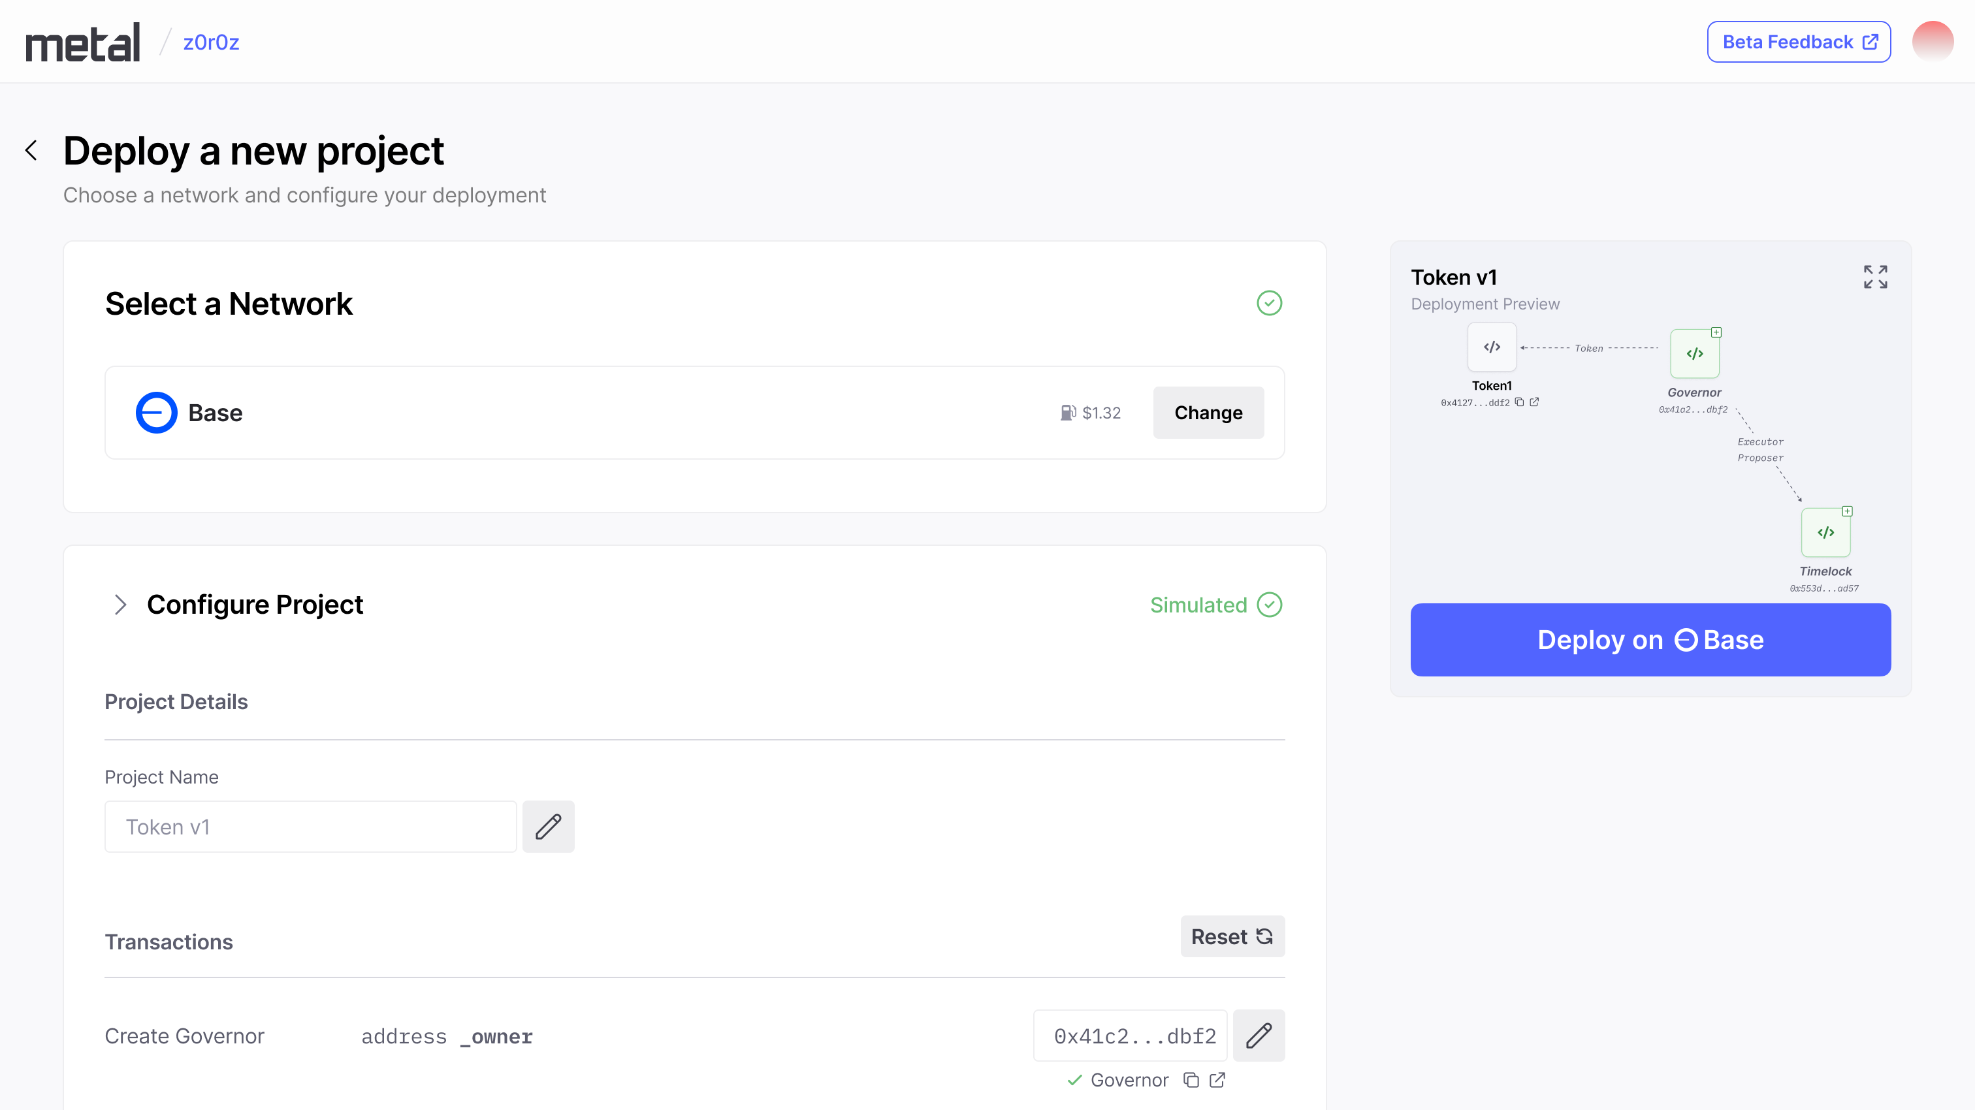Select the Timelock contract node
The width and height of the screenshot is (1975, 1110).
click(x=1825, y=533)
